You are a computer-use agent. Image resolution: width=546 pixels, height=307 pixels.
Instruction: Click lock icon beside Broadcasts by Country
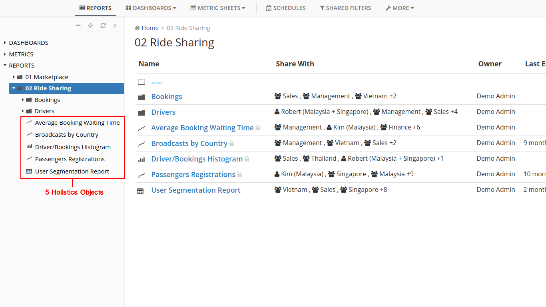[x=231, y=144]
